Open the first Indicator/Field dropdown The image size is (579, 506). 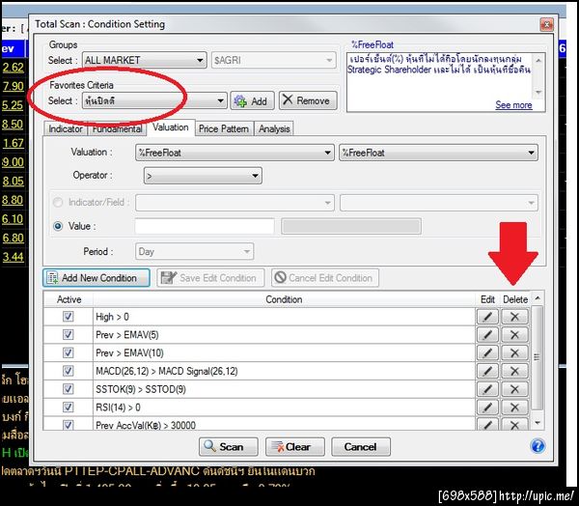[x=234, y=203]
